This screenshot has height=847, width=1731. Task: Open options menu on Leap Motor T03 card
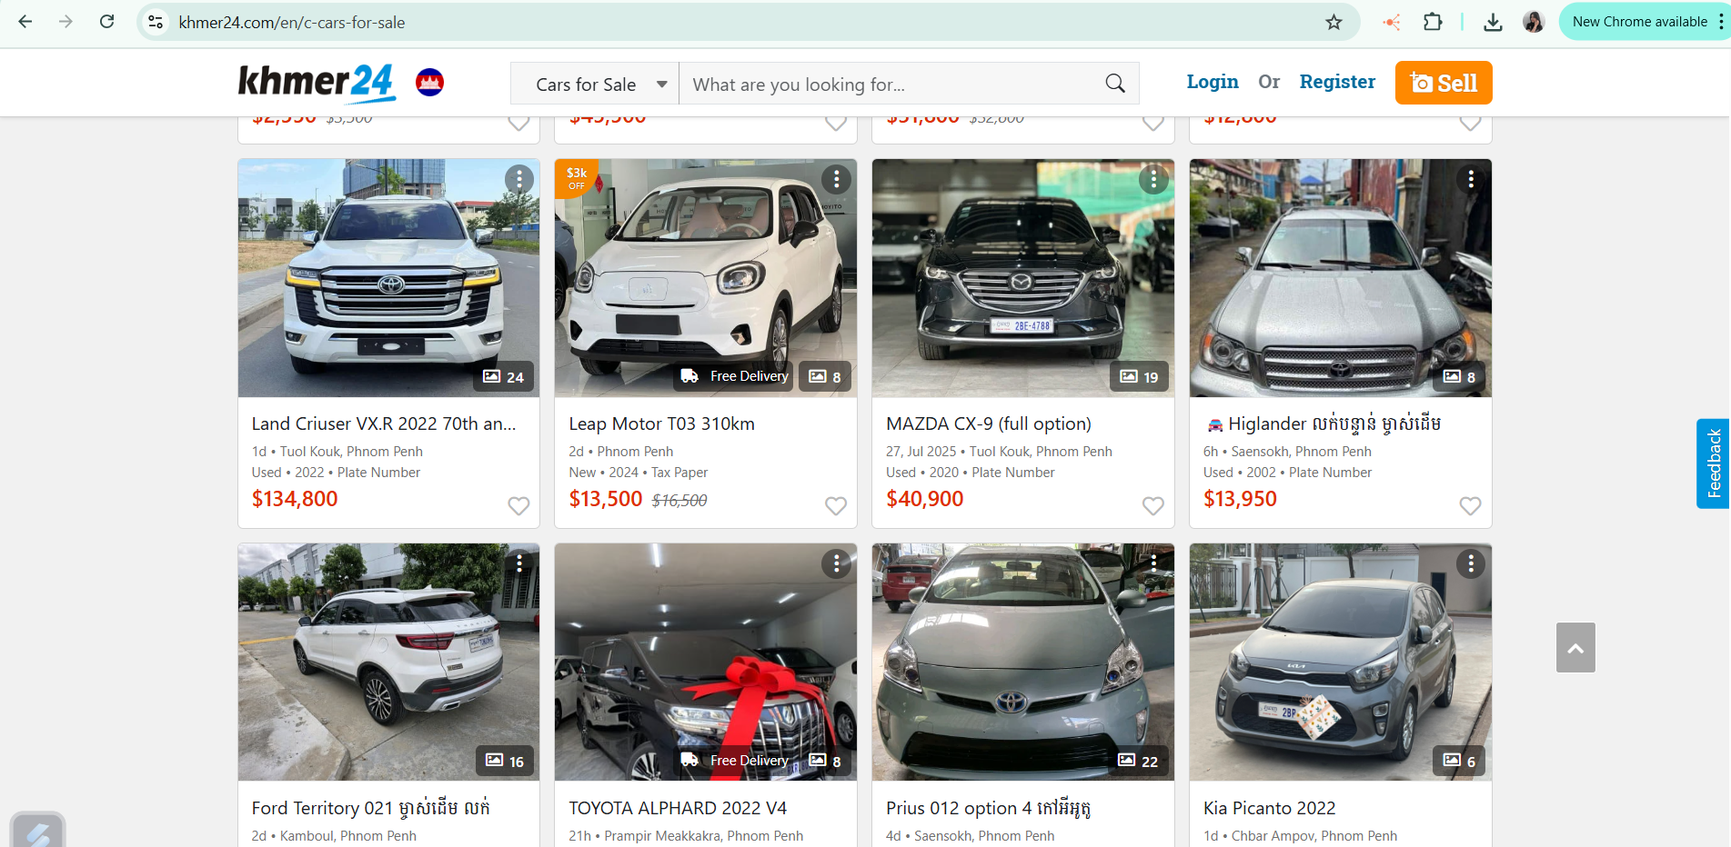[x=836, y=179]
